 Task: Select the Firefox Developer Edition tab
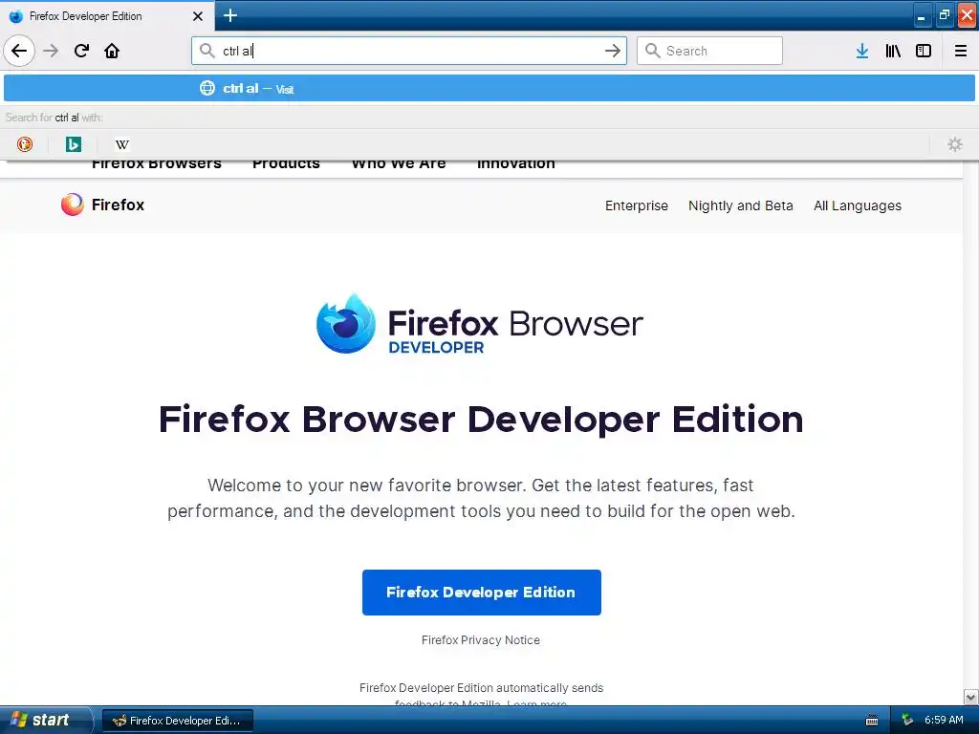pos(107,16)
